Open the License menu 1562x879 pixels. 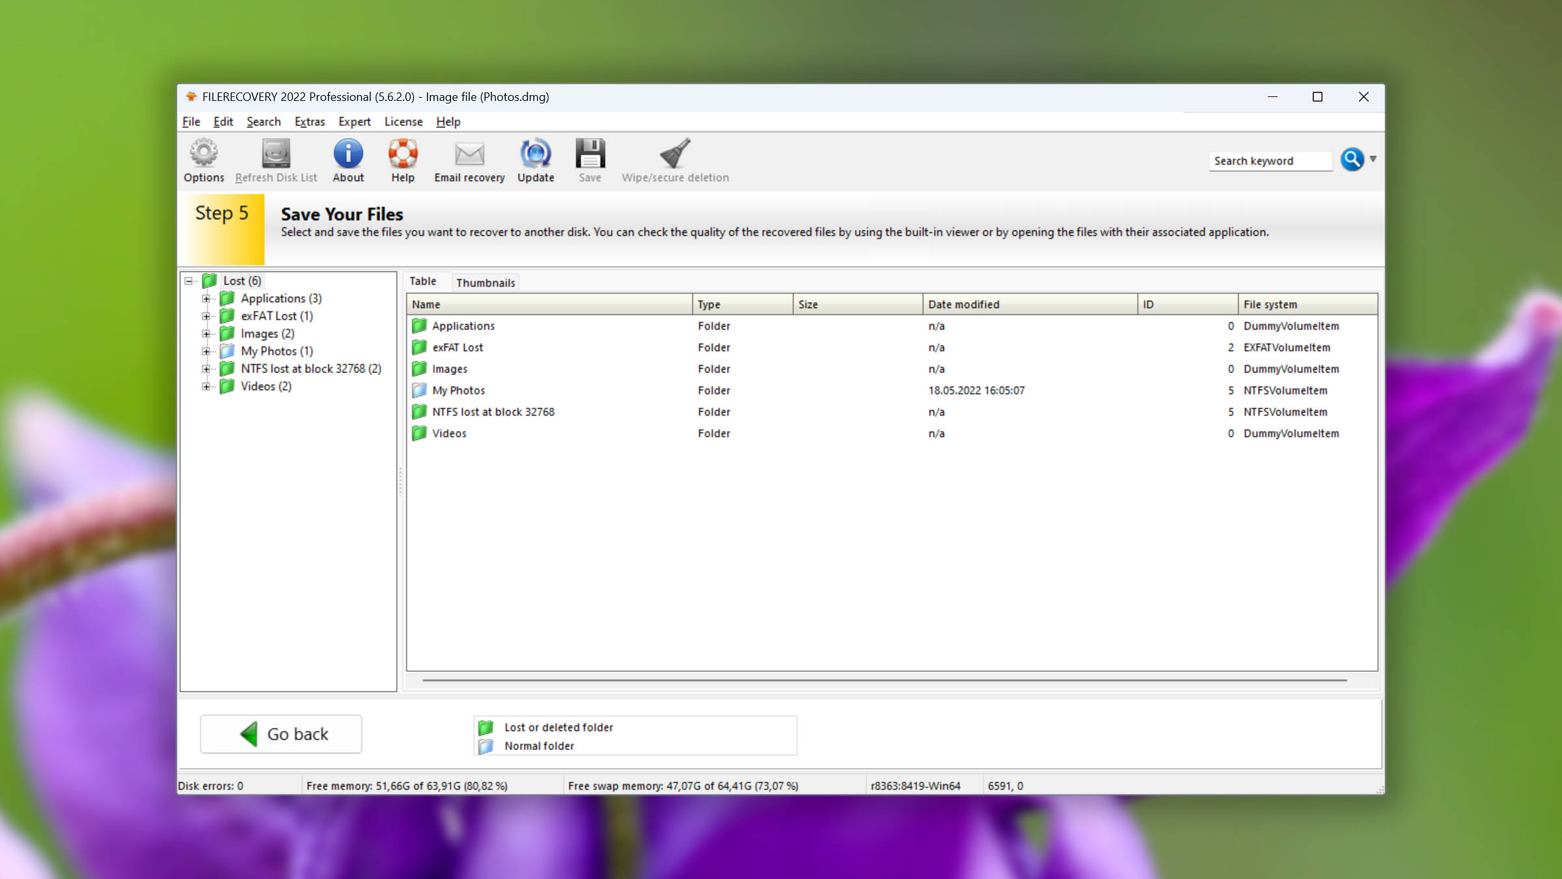pos(404,122)
